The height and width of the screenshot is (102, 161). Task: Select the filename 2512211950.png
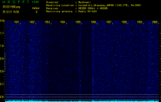[12, 7]
